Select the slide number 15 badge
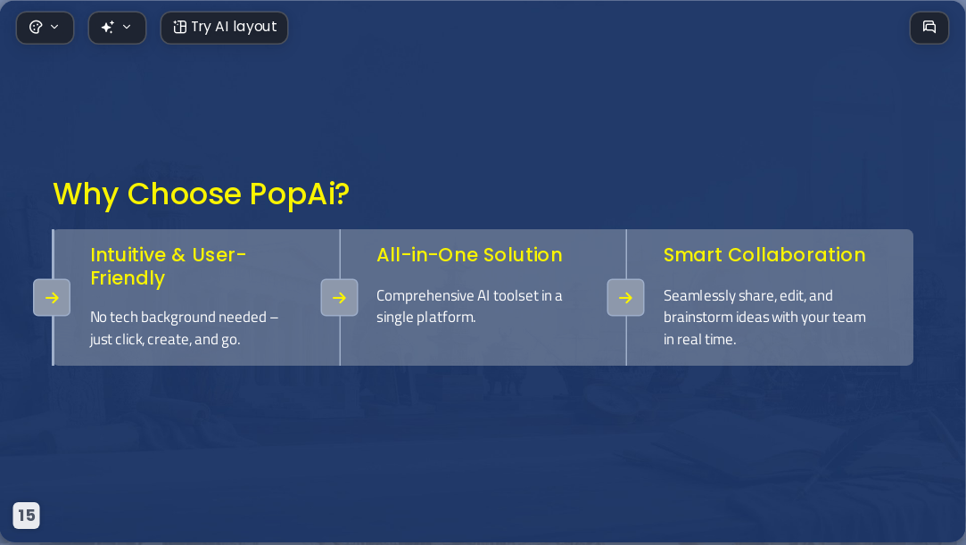The width and height of the screenshot is (966, 545). [27, 516]
